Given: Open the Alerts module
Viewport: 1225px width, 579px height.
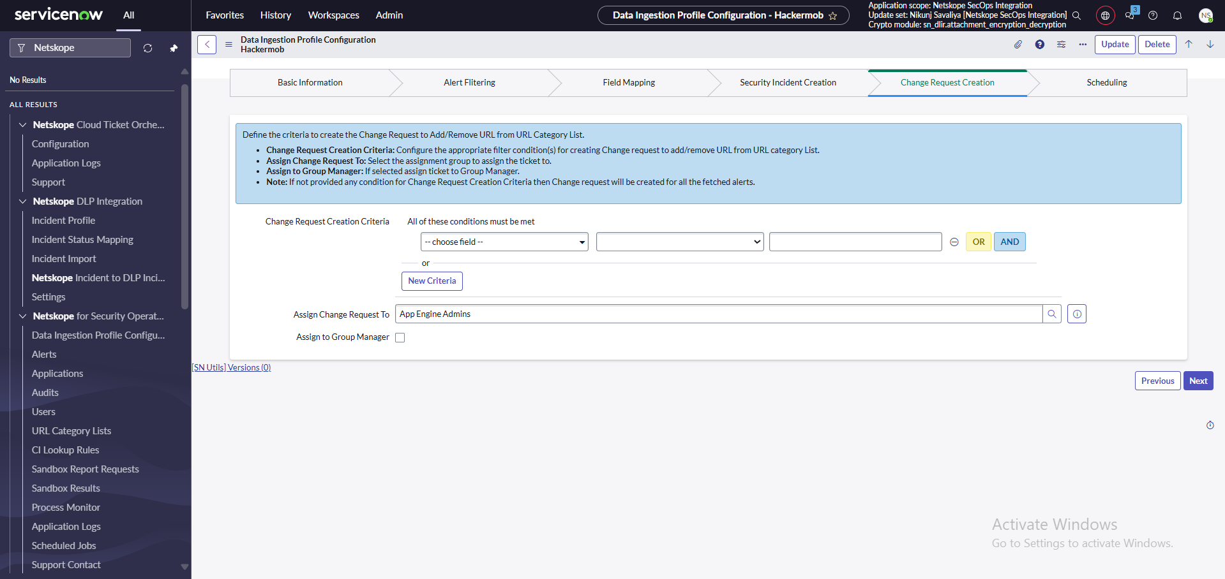Looking at the screenshot, I should (44, 355).
